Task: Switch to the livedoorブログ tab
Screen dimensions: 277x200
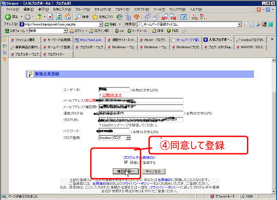Action: point(250,40)
